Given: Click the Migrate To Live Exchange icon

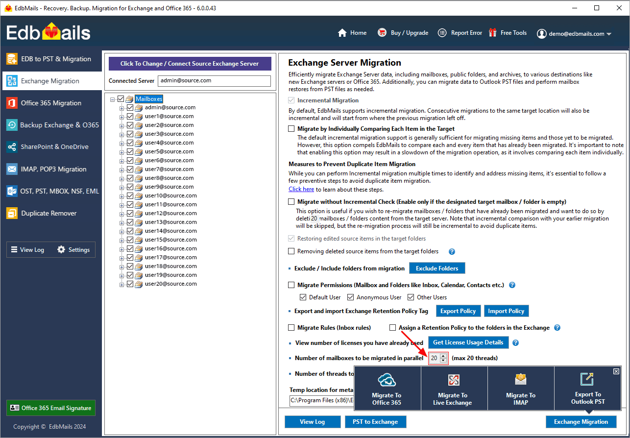Looking at the screenshot, I should pyautogui.click(x=453, y=380).
